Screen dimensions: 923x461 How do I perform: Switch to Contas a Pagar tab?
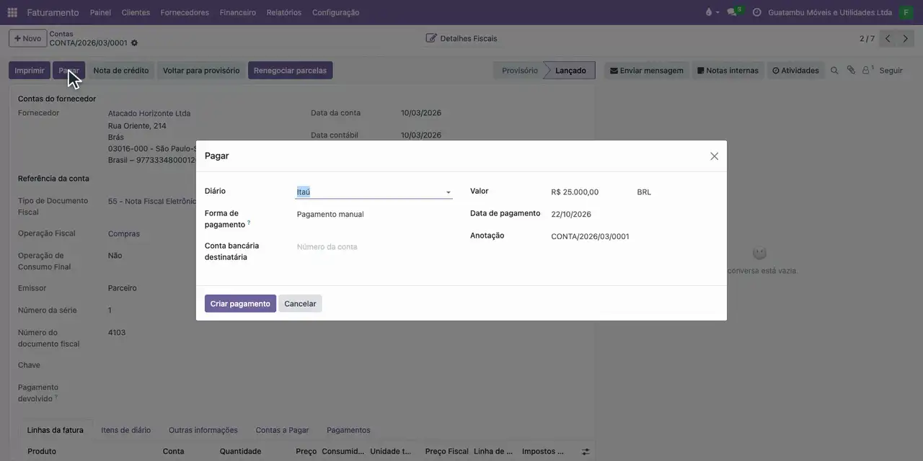click(x=282, y=430)
